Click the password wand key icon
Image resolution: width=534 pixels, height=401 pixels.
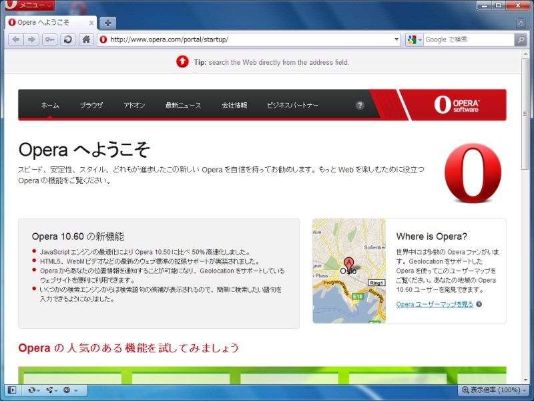[x=49, y=39]
